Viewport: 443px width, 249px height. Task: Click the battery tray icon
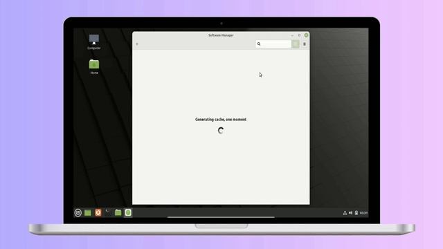point(356,213)
